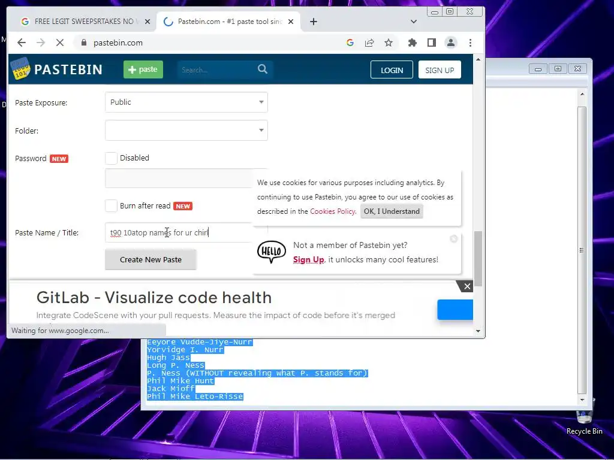Bookmark this page with the star icon

(x=389, y=43)
